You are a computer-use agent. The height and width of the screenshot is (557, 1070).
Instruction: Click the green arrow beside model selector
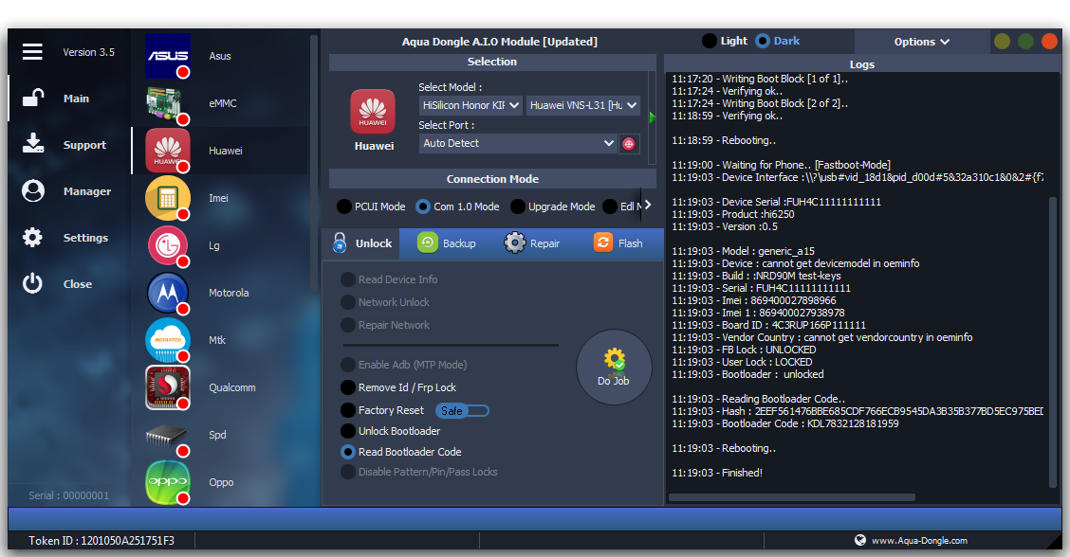[x=652, y=117]
